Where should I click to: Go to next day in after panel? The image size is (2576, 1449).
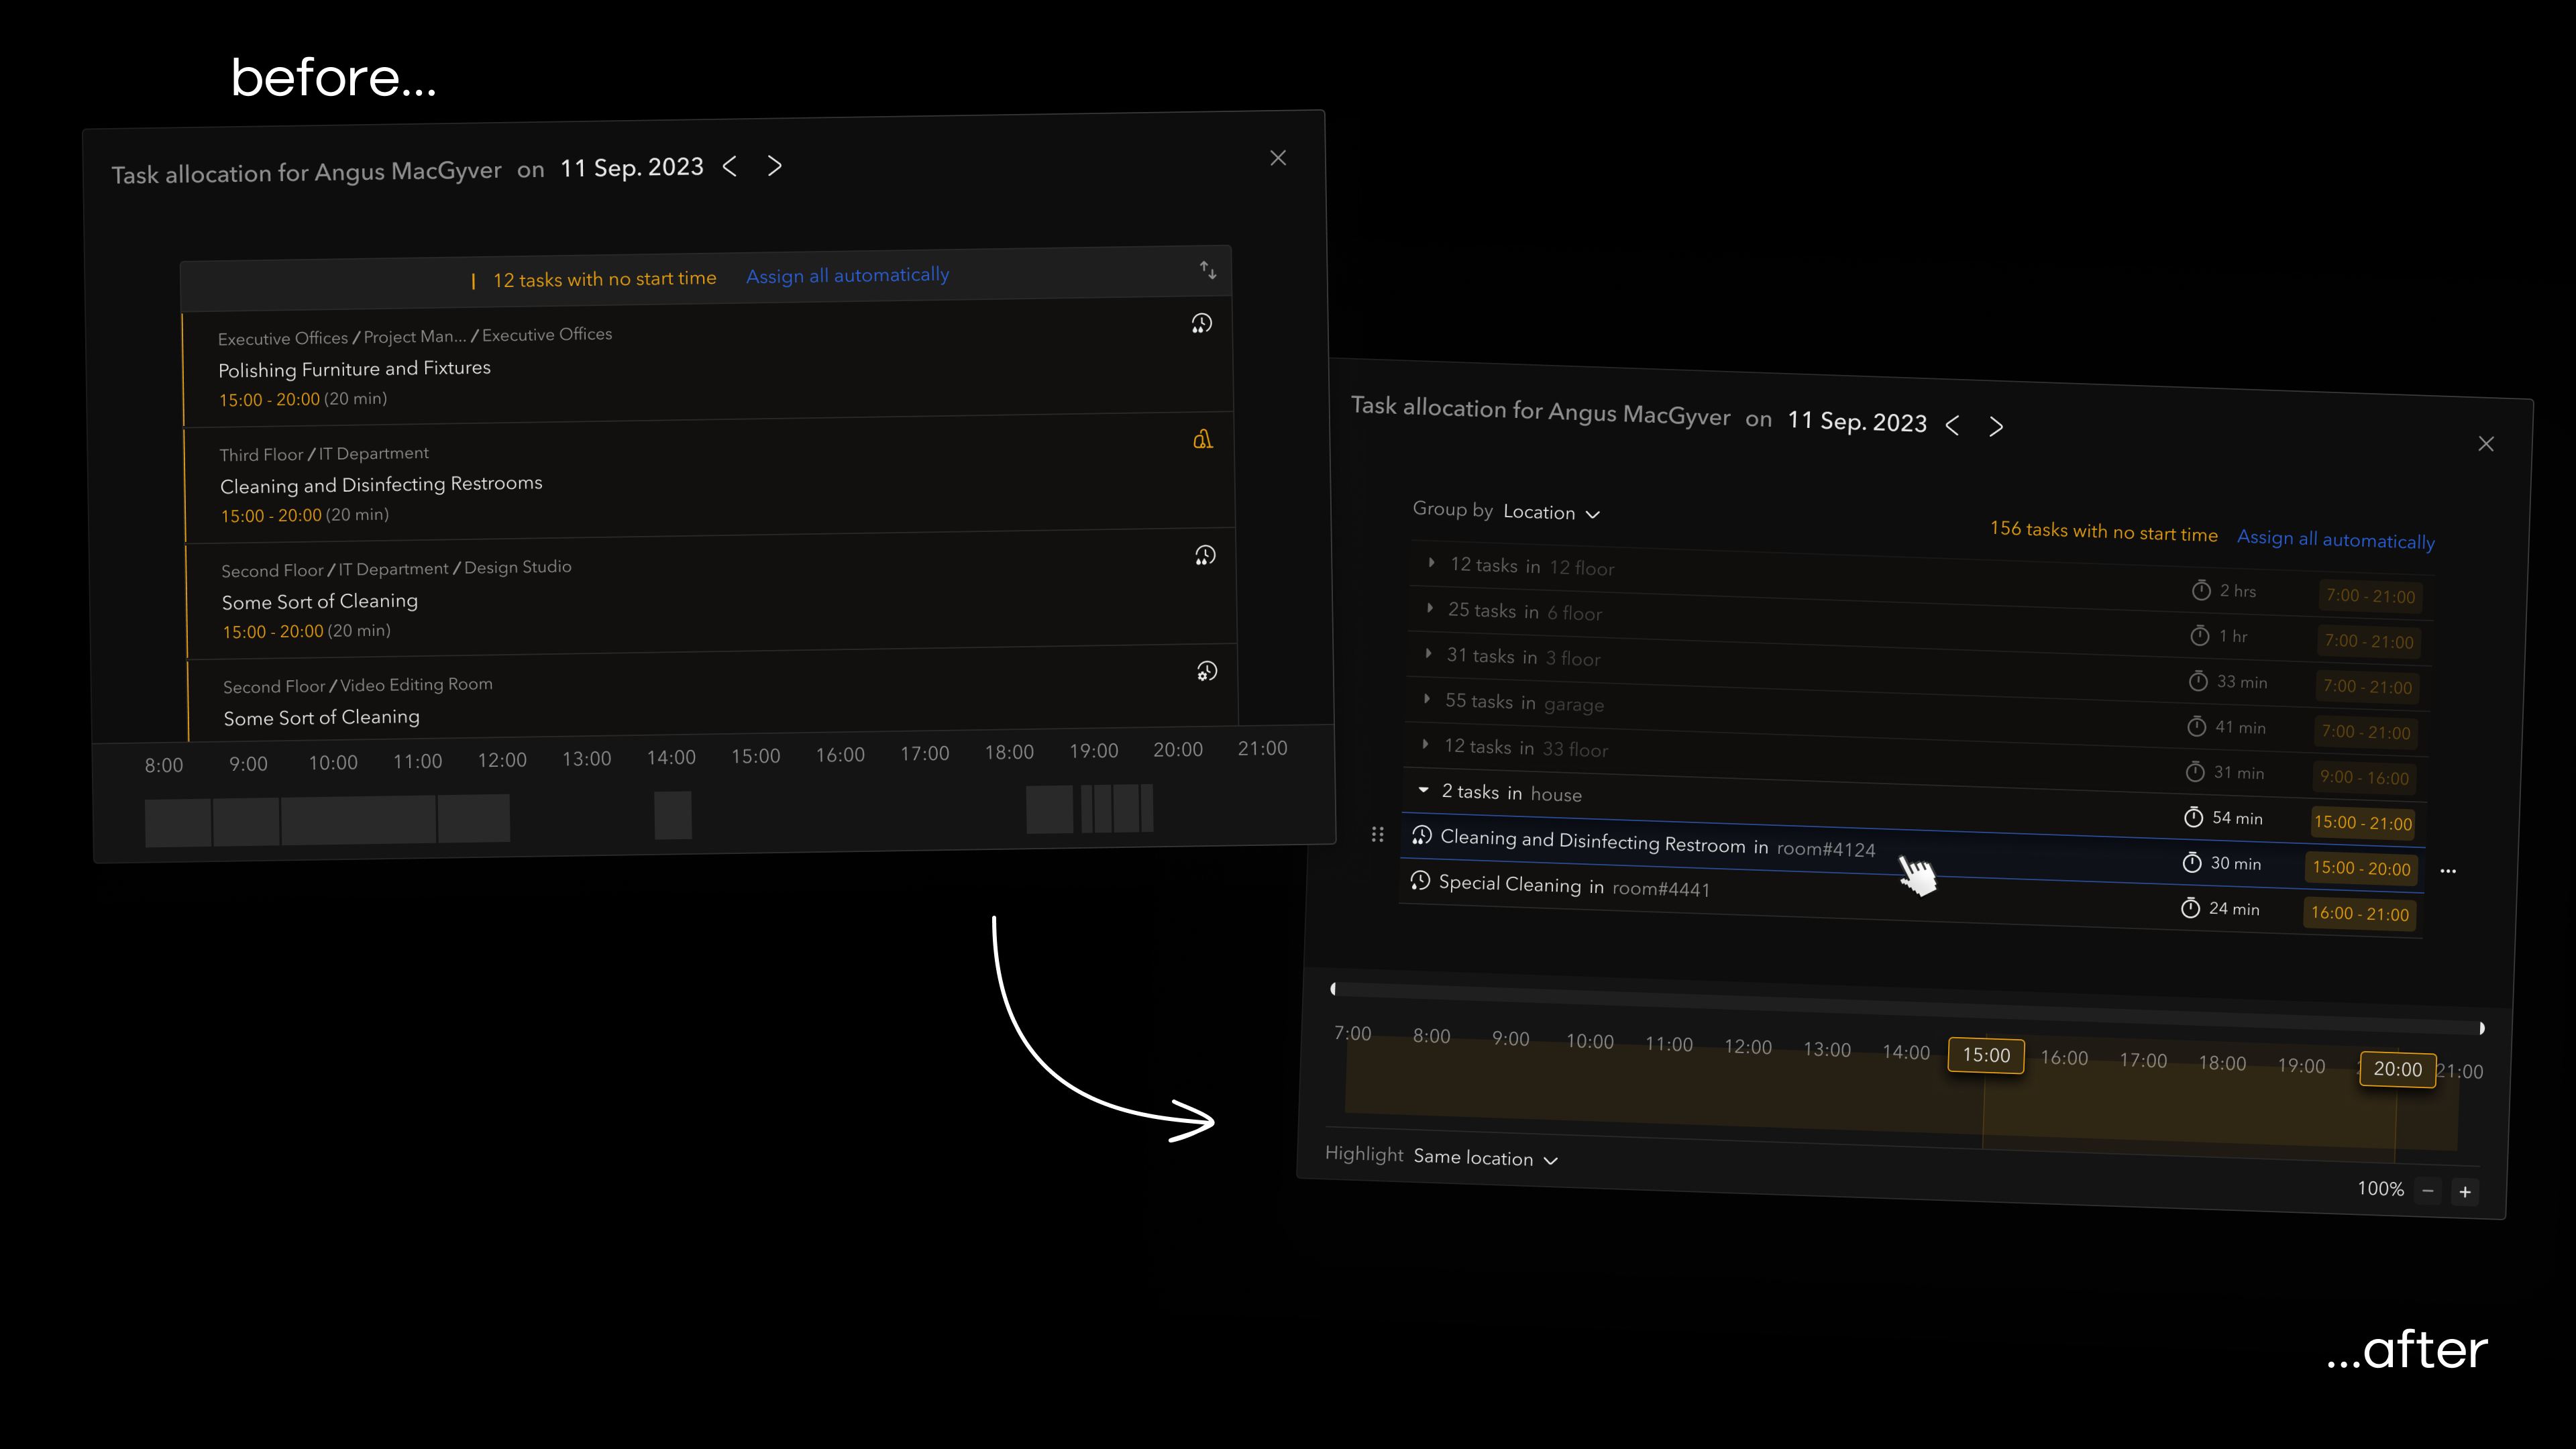tap(1996, 427)
